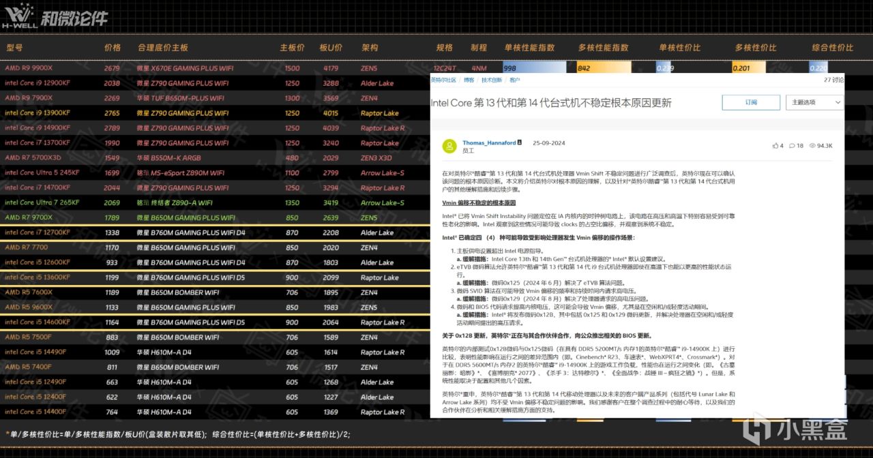Click the 合理底价主板 column header
This screenshot has height=458, width=873.
(x=162, y=48)
